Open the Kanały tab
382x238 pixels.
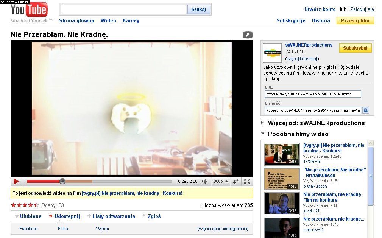[131, 21]
